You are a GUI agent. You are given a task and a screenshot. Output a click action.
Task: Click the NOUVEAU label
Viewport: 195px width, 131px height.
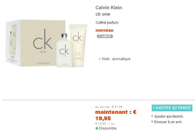point(104,30)
